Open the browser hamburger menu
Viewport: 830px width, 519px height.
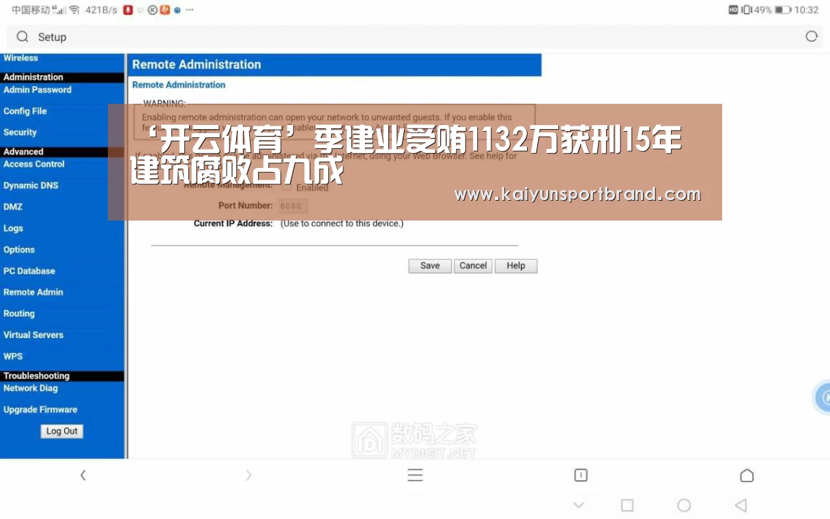click(415, 475)
